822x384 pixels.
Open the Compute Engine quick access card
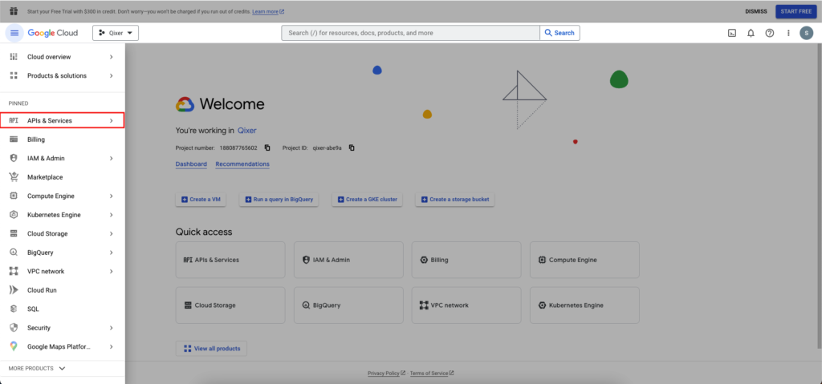coord(584,260)
